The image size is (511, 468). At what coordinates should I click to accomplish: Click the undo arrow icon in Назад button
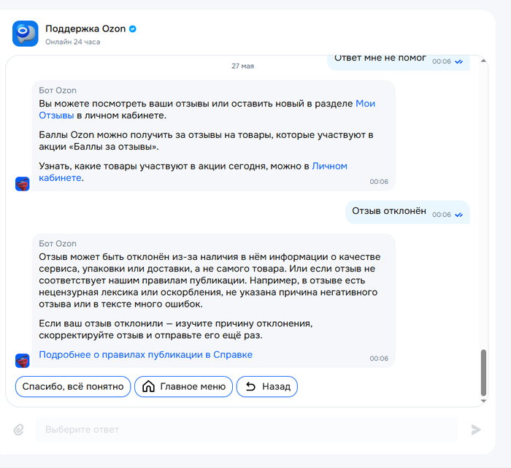tap(250, 386)
